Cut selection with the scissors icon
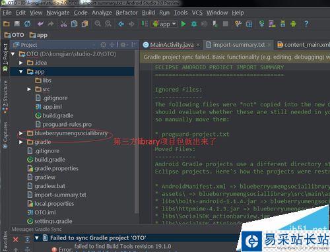 point(63,24)
